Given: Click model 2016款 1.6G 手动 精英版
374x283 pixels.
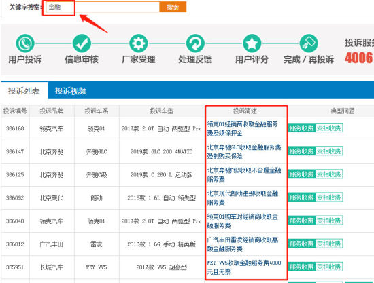Looking at the screenshot, I should point(161,244).
